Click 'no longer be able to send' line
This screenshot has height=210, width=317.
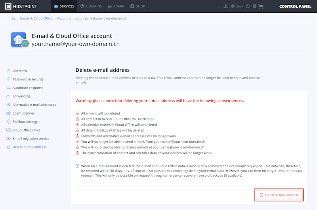143,142
